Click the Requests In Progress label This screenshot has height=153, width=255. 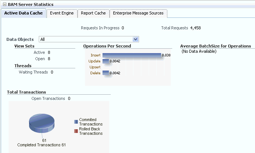pyautogui.click(x=100, y=28)
